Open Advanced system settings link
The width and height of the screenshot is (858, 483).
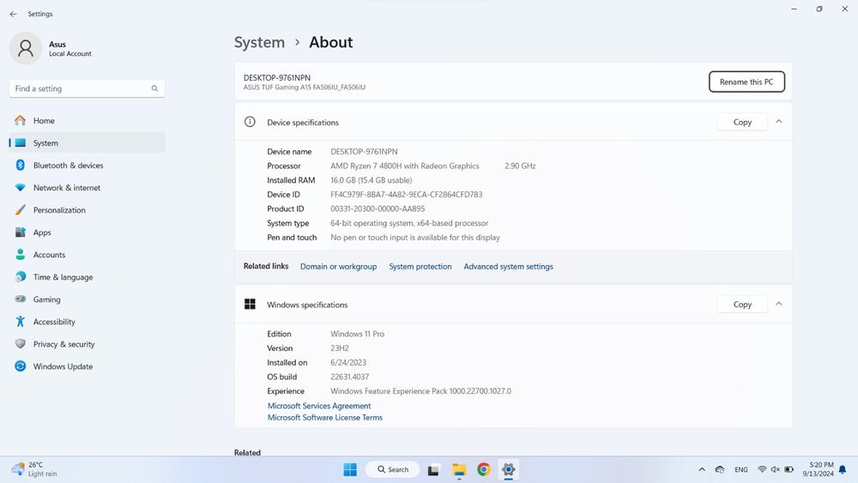coord(508,267)
